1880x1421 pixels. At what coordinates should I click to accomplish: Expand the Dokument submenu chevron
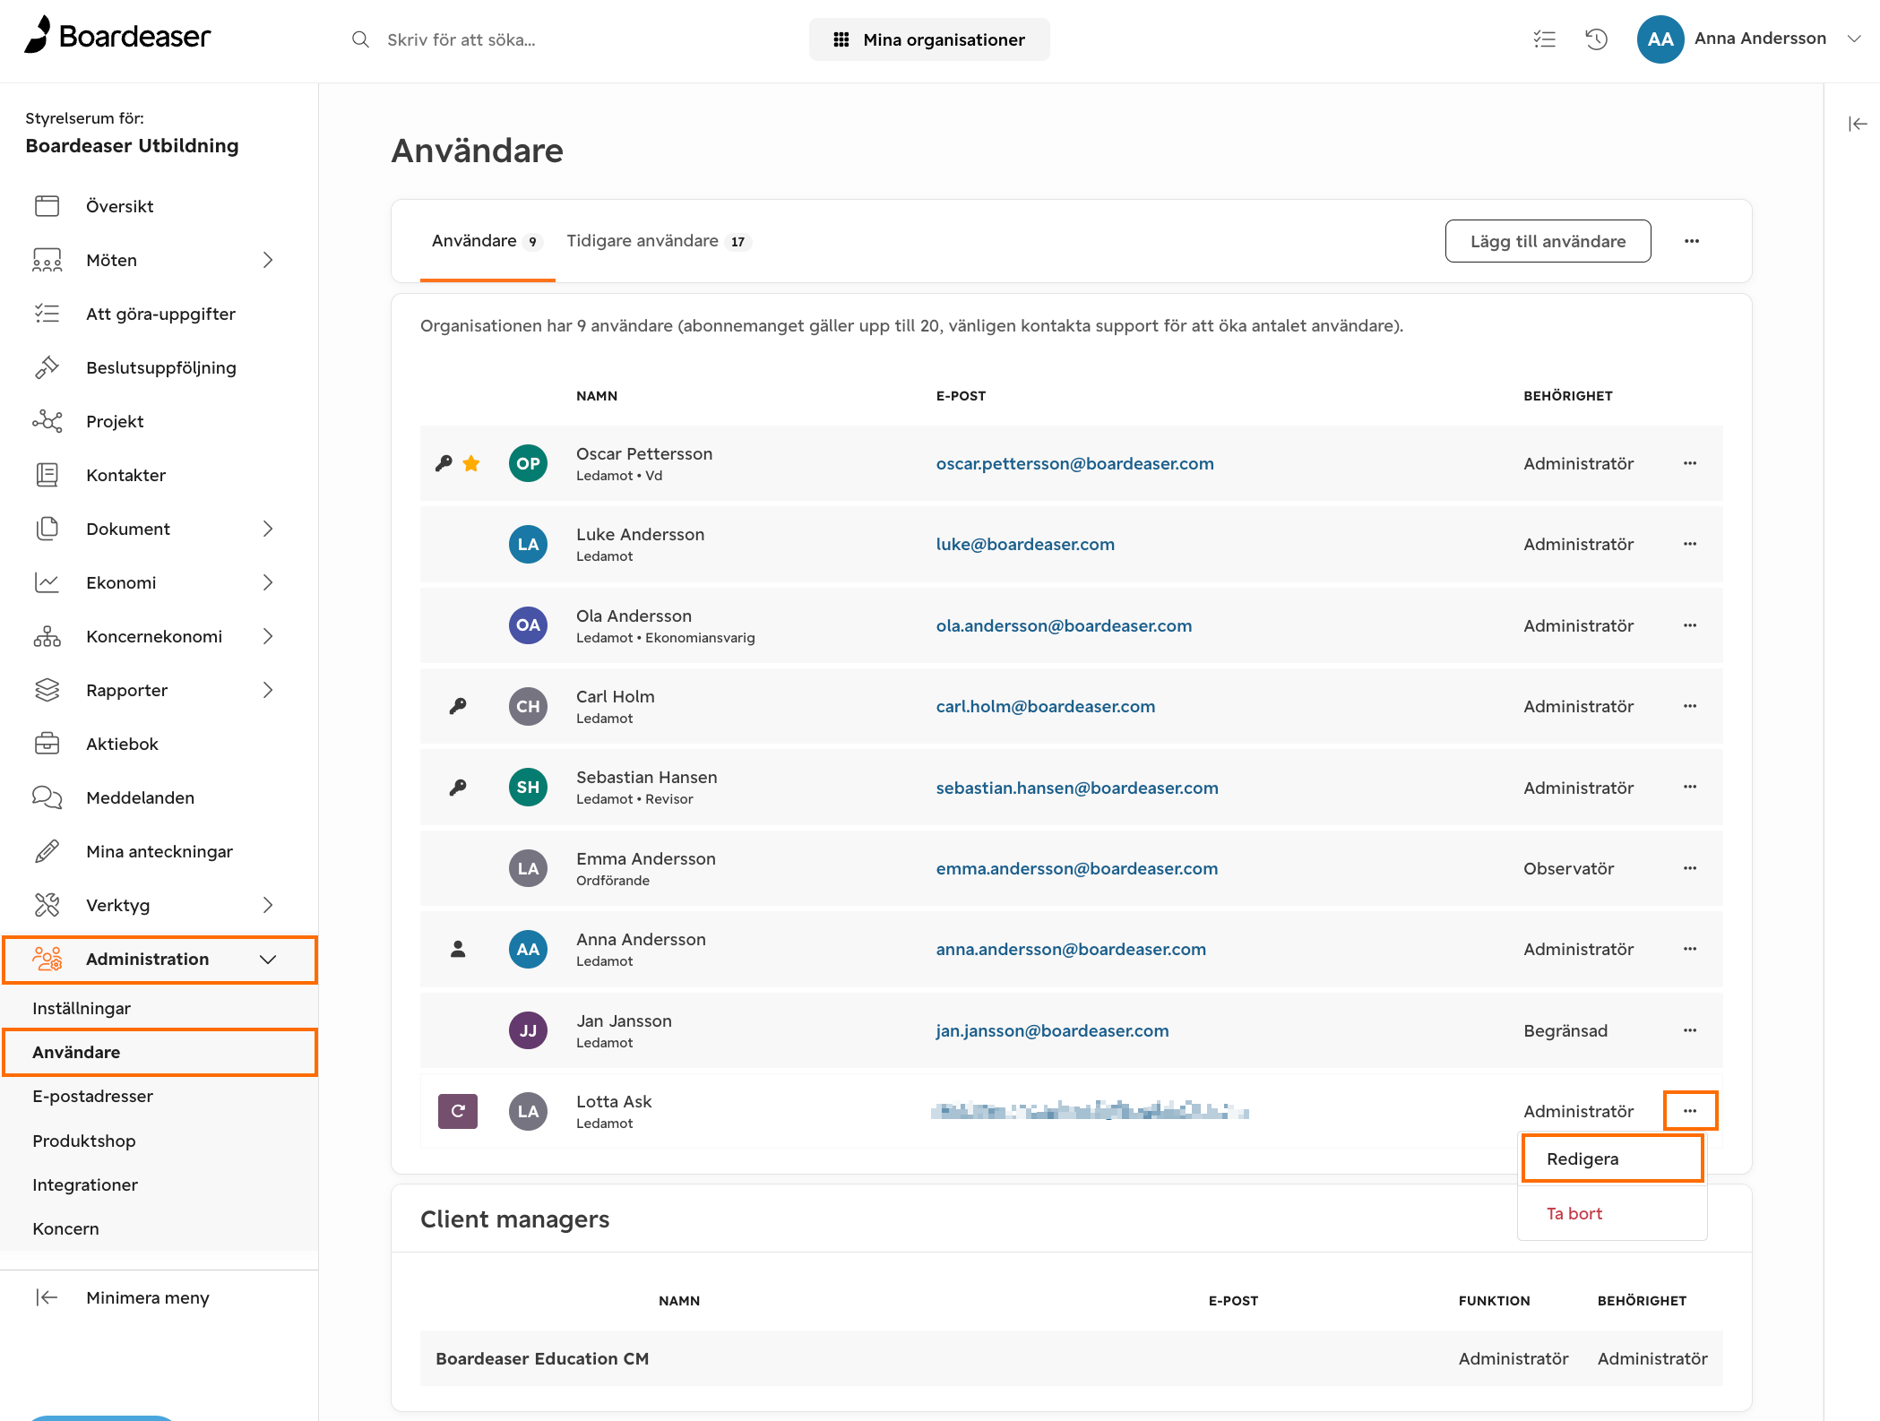(268, 529)
